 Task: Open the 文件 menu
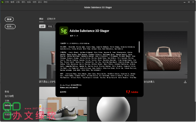click(x=7, y=2)
